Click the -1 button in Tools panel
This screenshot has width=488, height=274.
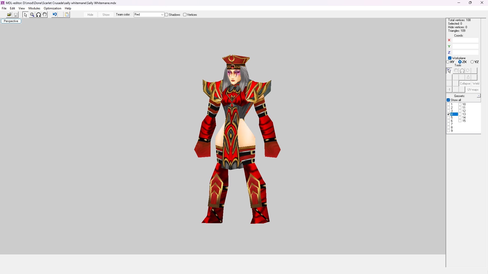click(x=449, y=90)
